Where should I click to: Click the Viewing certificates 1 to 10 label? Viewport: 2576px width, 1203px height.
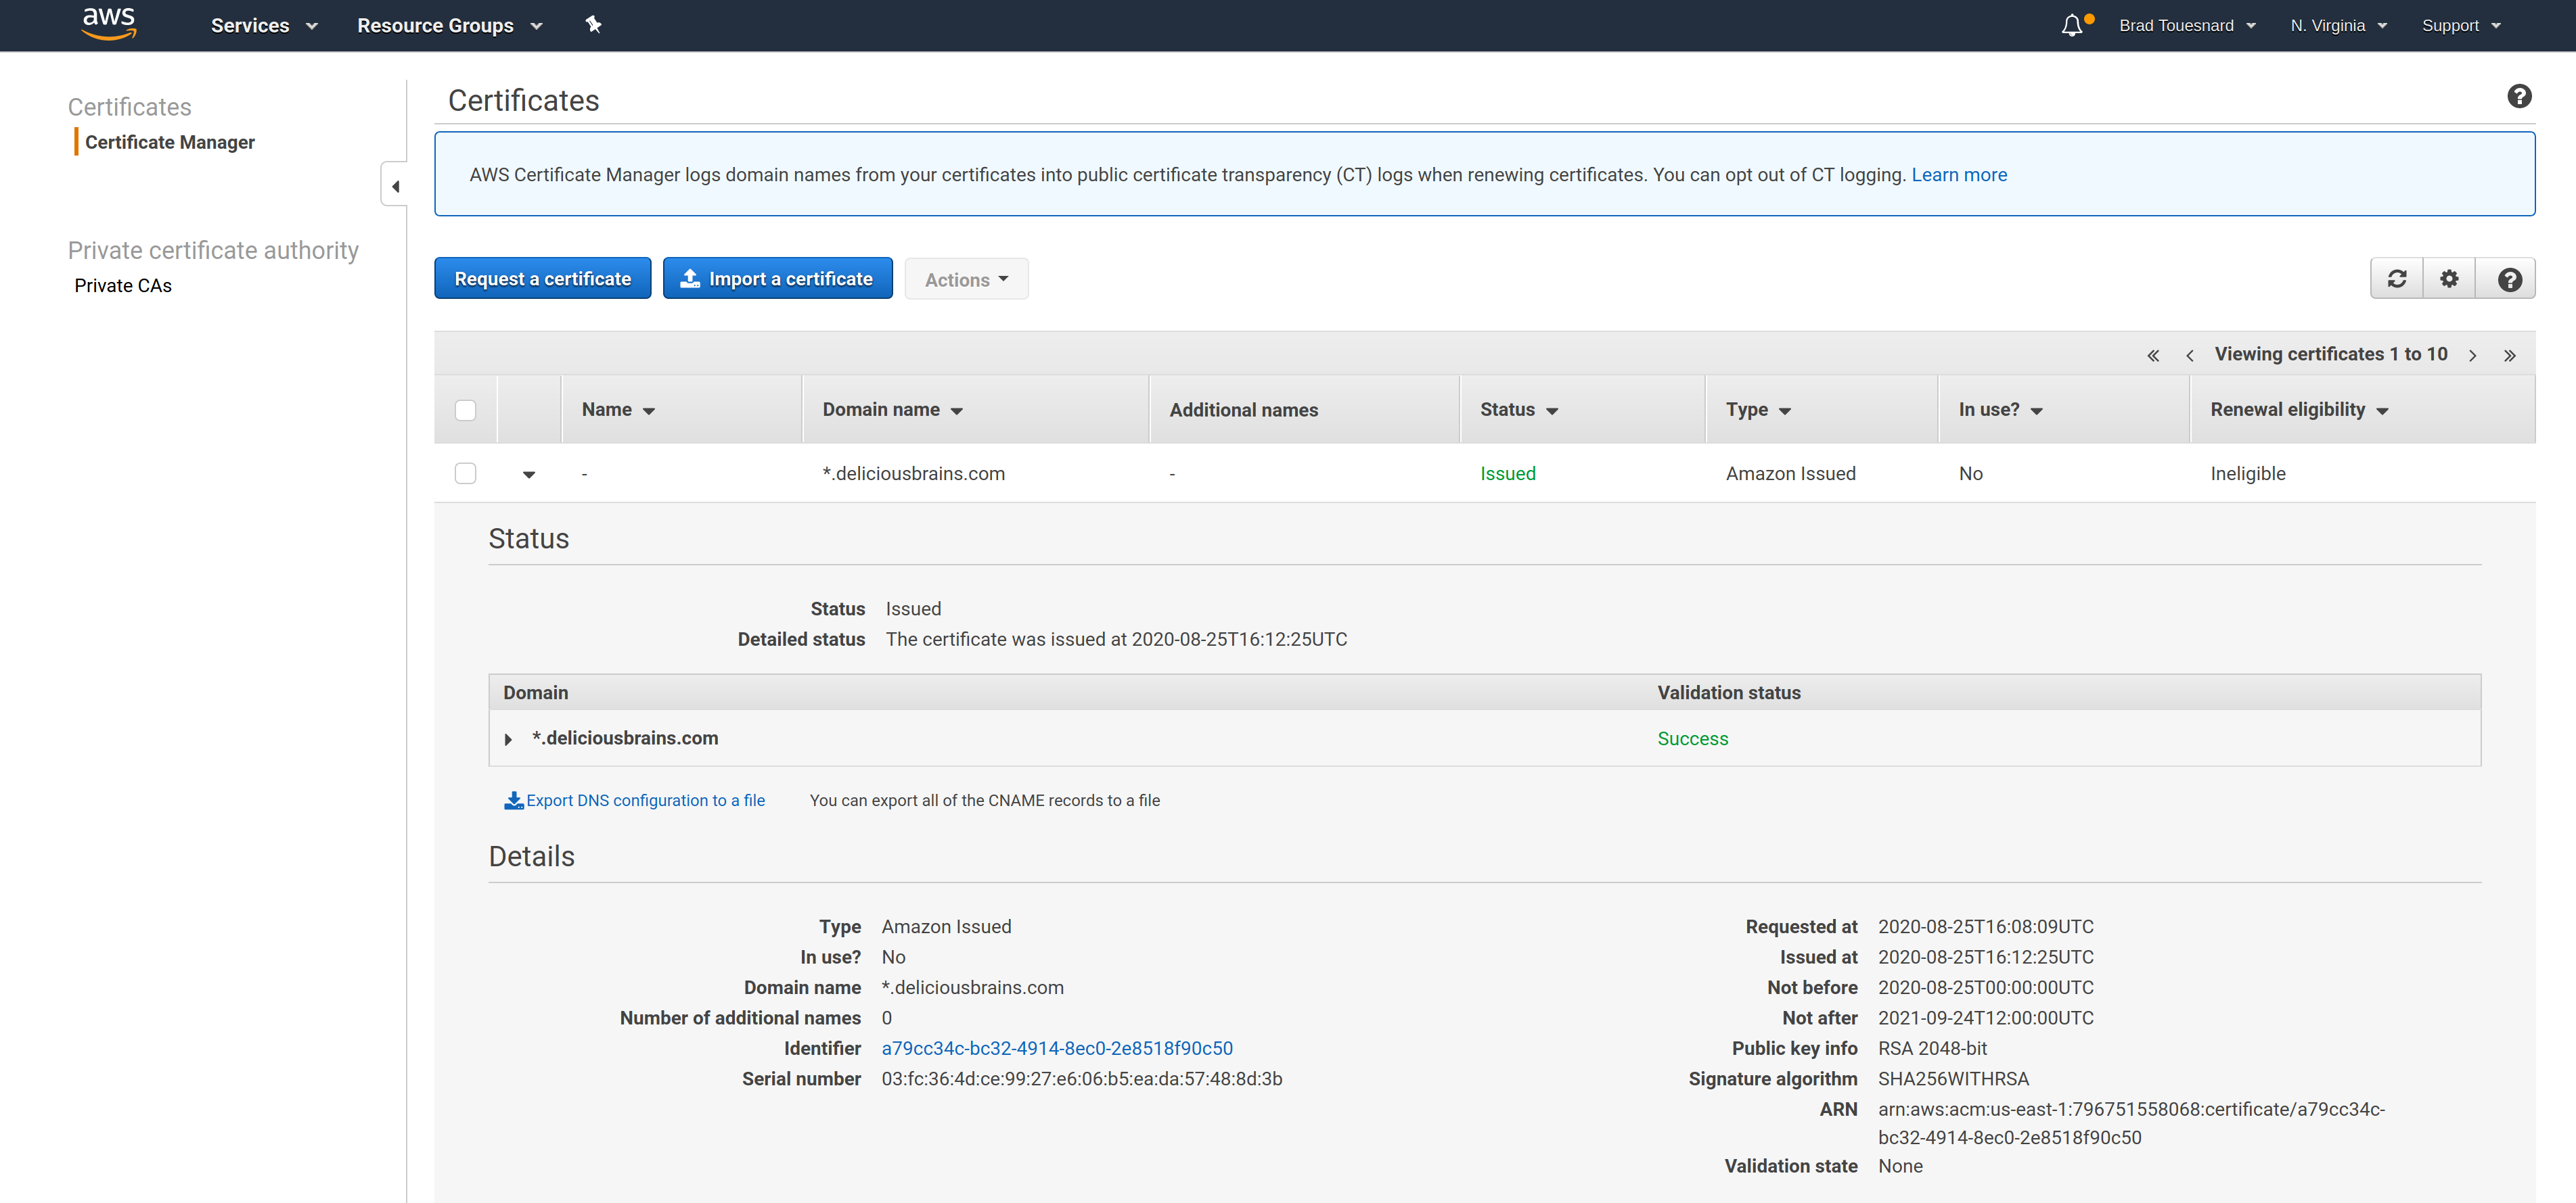pyautogui.click(x=2331, y=355)
